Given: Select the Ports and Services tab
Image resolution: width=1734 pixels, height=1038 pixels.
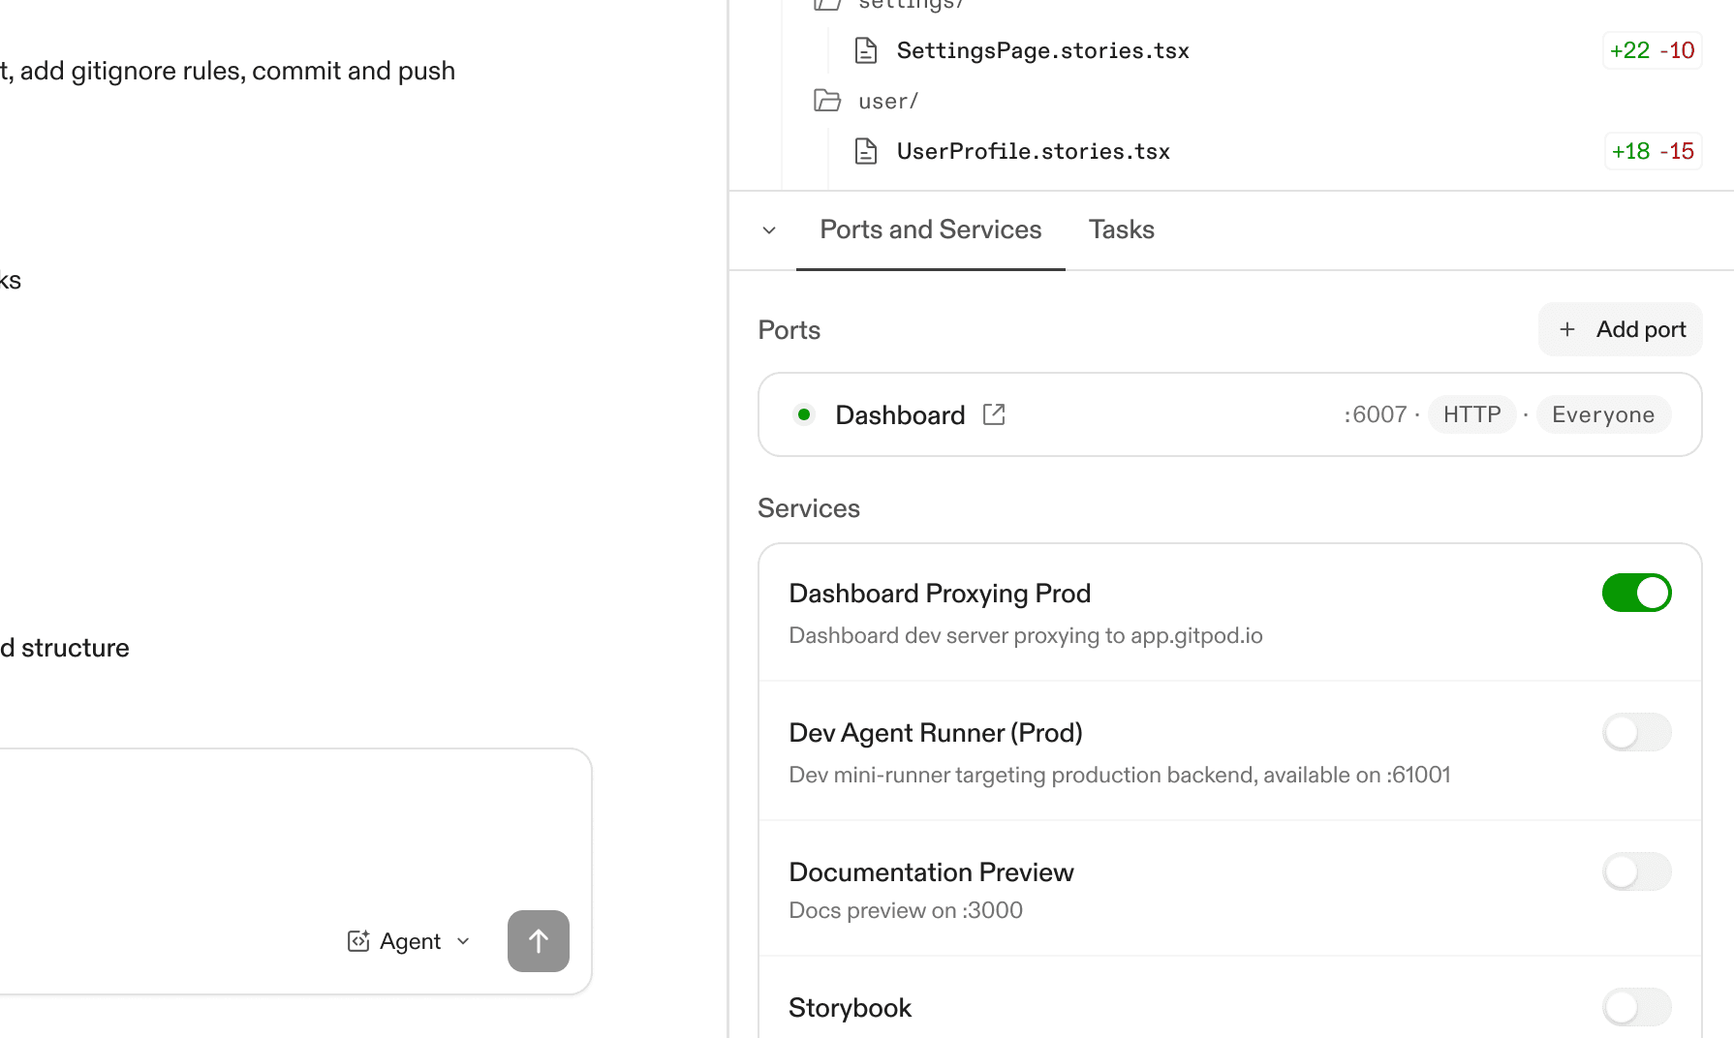Looking at the screenshot, I should [930, 229].
